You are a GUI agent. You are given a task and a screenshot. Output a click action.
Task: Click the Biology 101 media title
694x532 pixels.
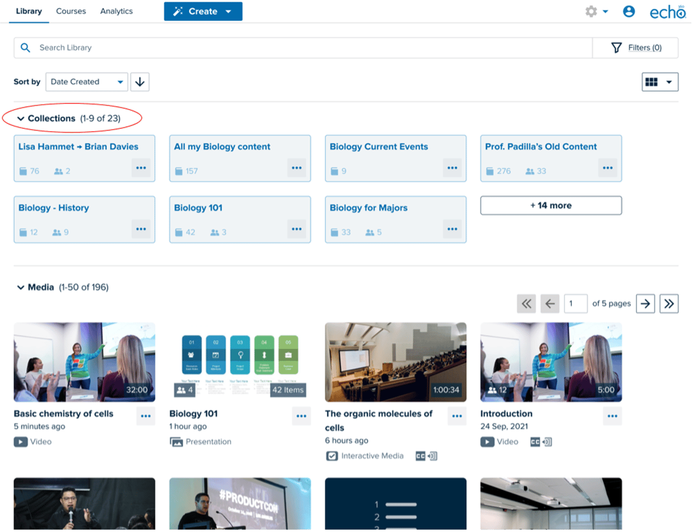194,414
